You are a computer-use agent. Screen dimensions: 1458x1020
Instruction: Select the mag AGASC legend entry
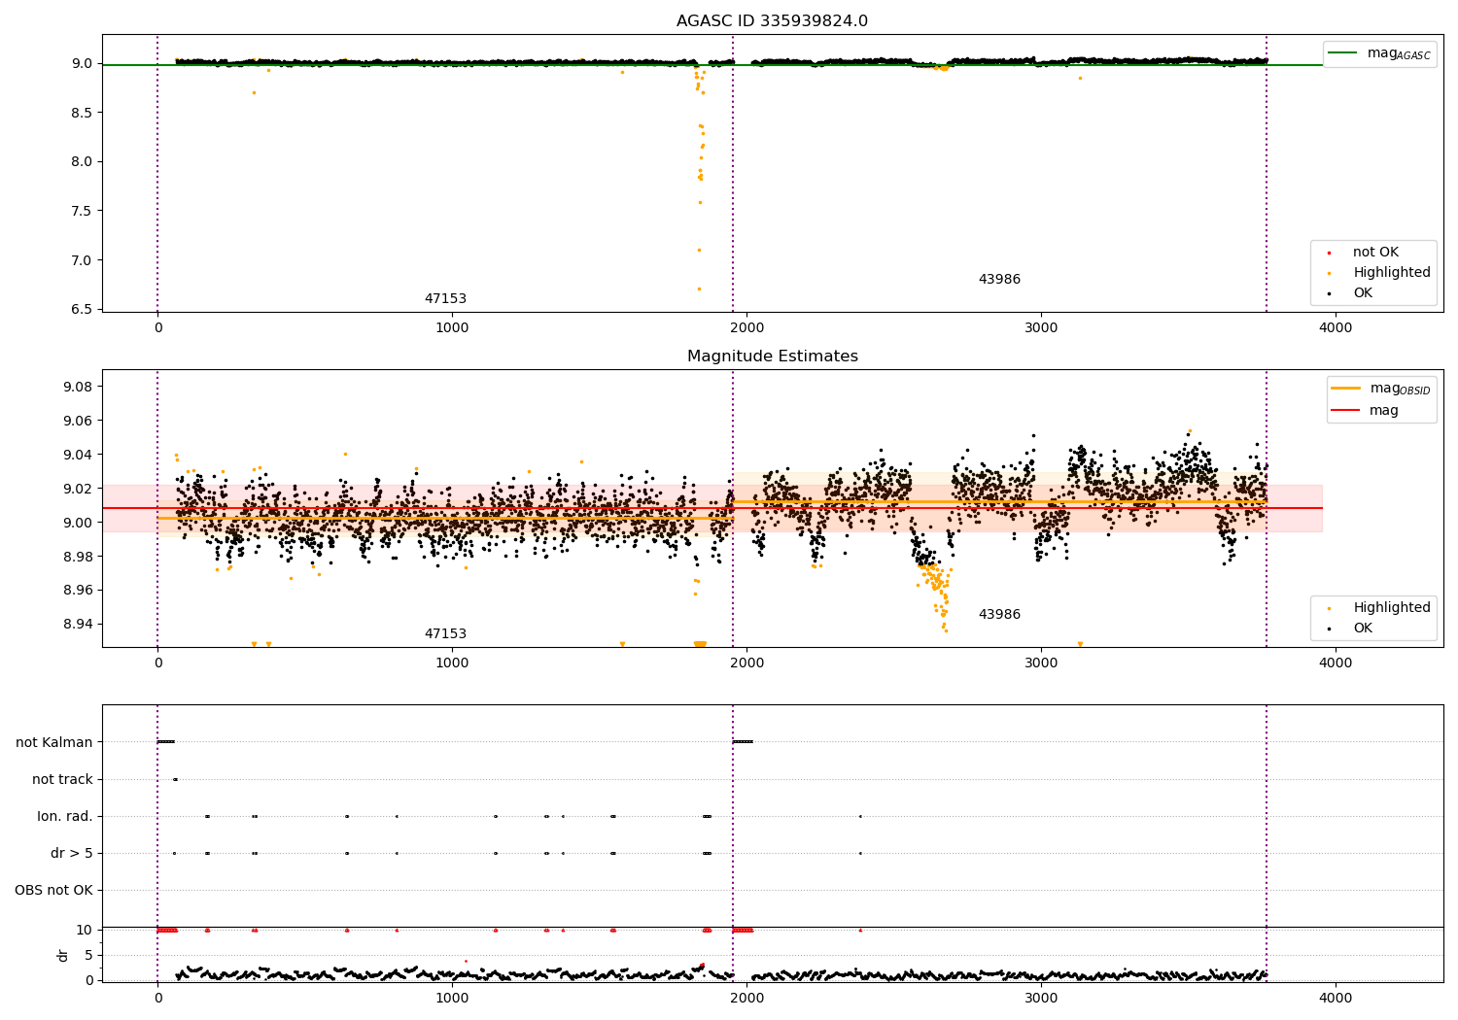tap(1399, 53)
